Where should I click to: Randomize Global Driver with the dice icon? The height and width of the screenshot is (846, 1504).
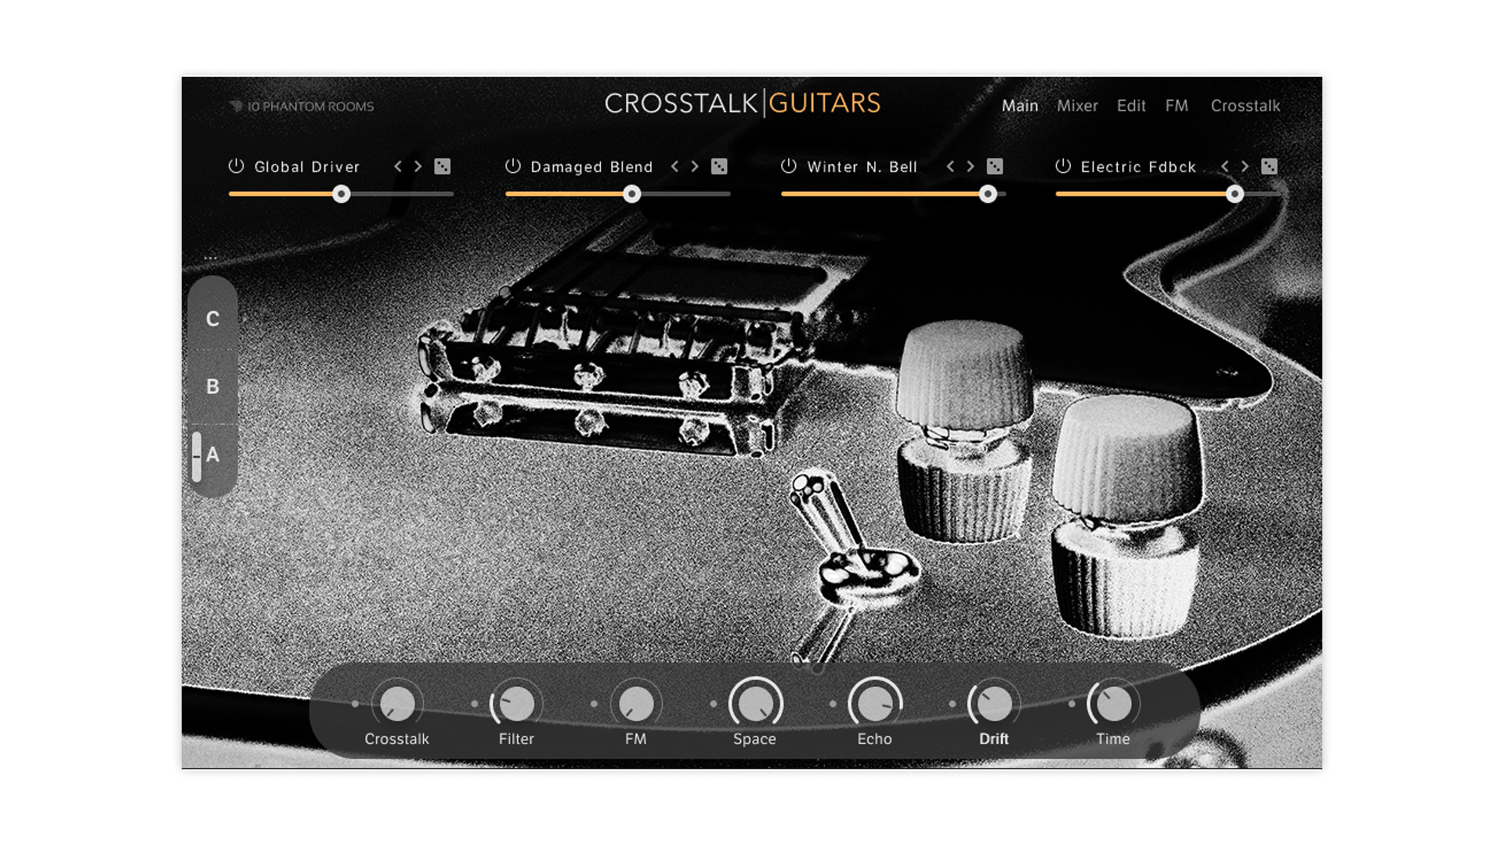443,166
